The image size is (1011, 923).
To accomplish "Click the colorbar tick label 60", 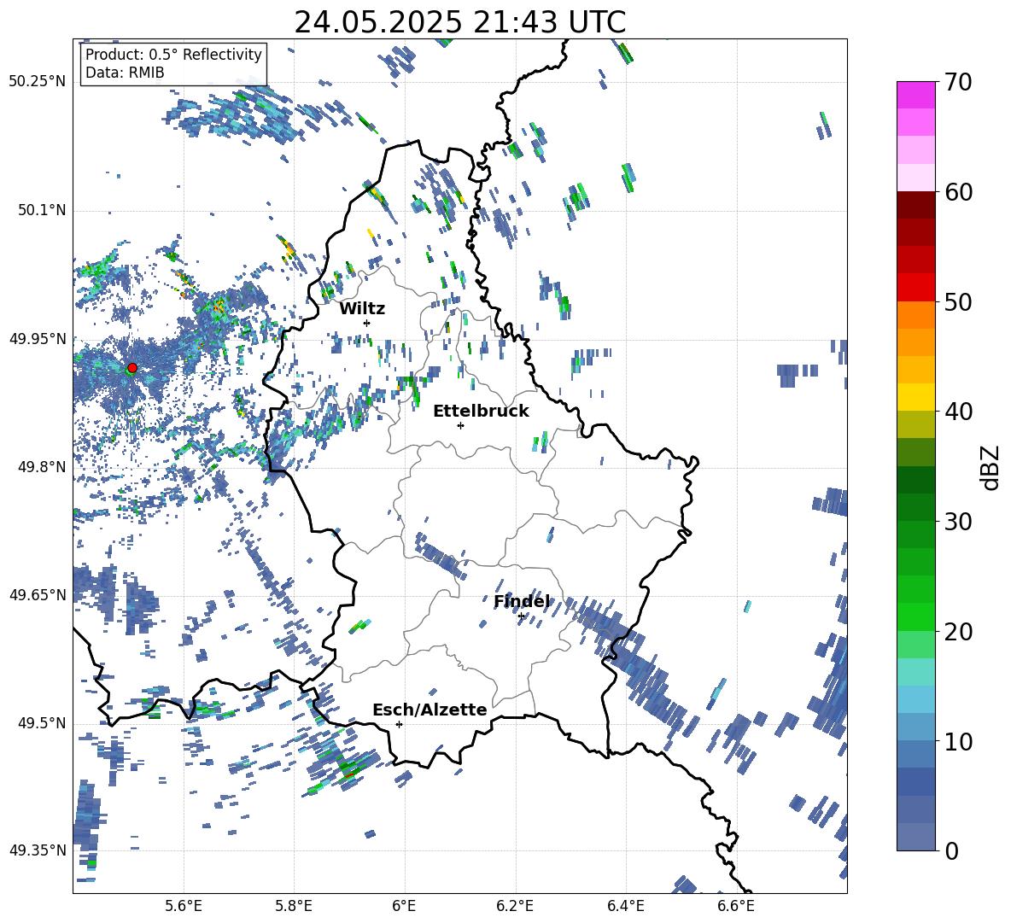I will (x=957, y=192).
